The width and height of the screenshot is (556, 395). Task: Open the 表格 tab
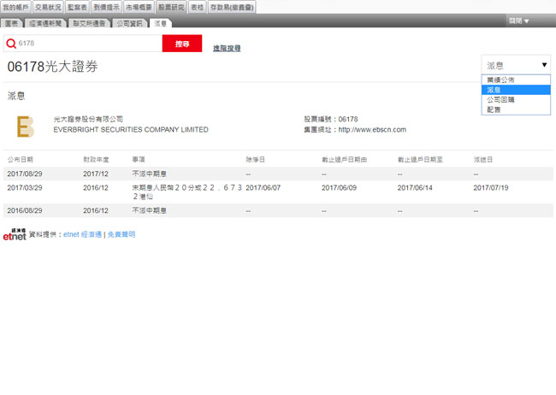[197, 7]
